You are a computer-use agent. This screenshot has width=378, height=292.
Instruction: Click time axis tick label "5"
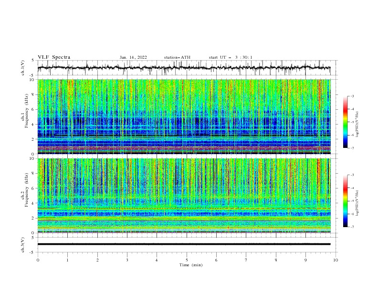(187, 260)
